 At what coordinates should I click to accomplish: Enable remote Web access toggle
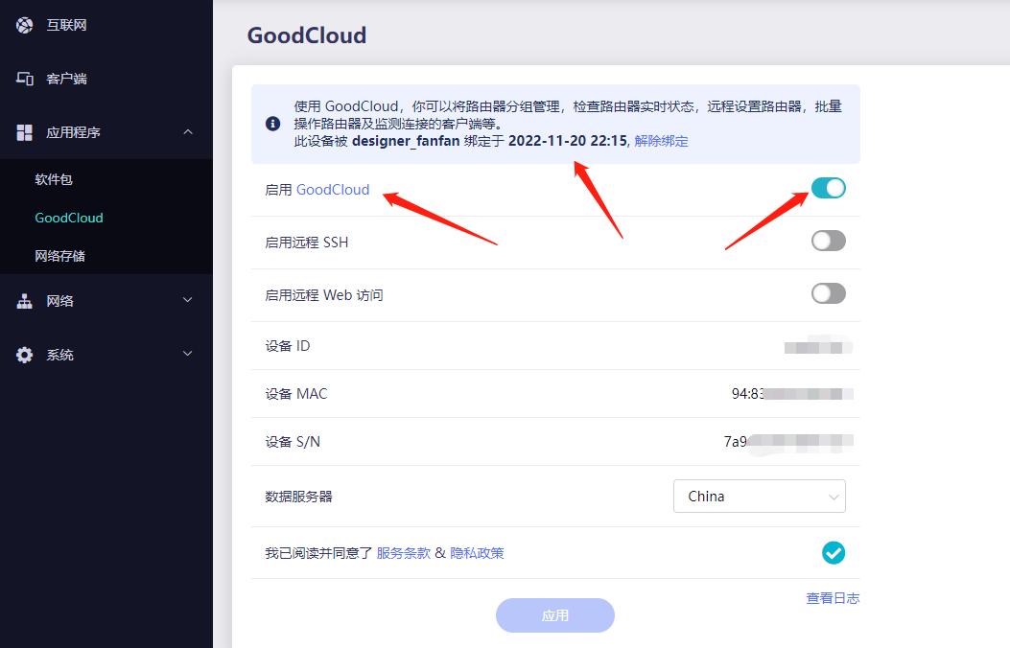(x=828, y=294)
